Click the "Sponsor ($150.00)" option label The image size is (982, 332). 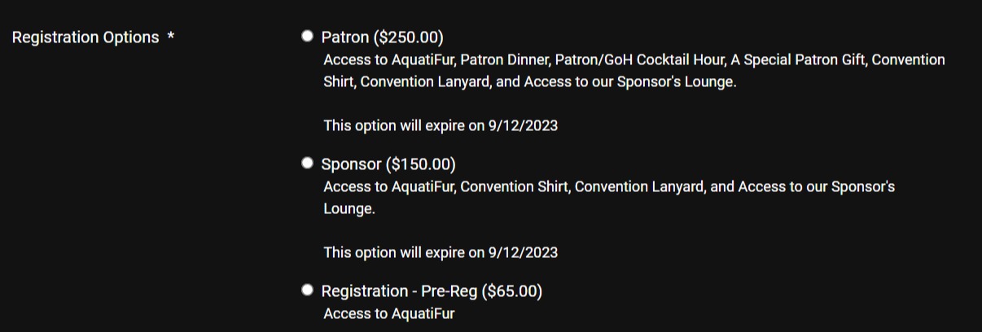click(x=388, y=164)
